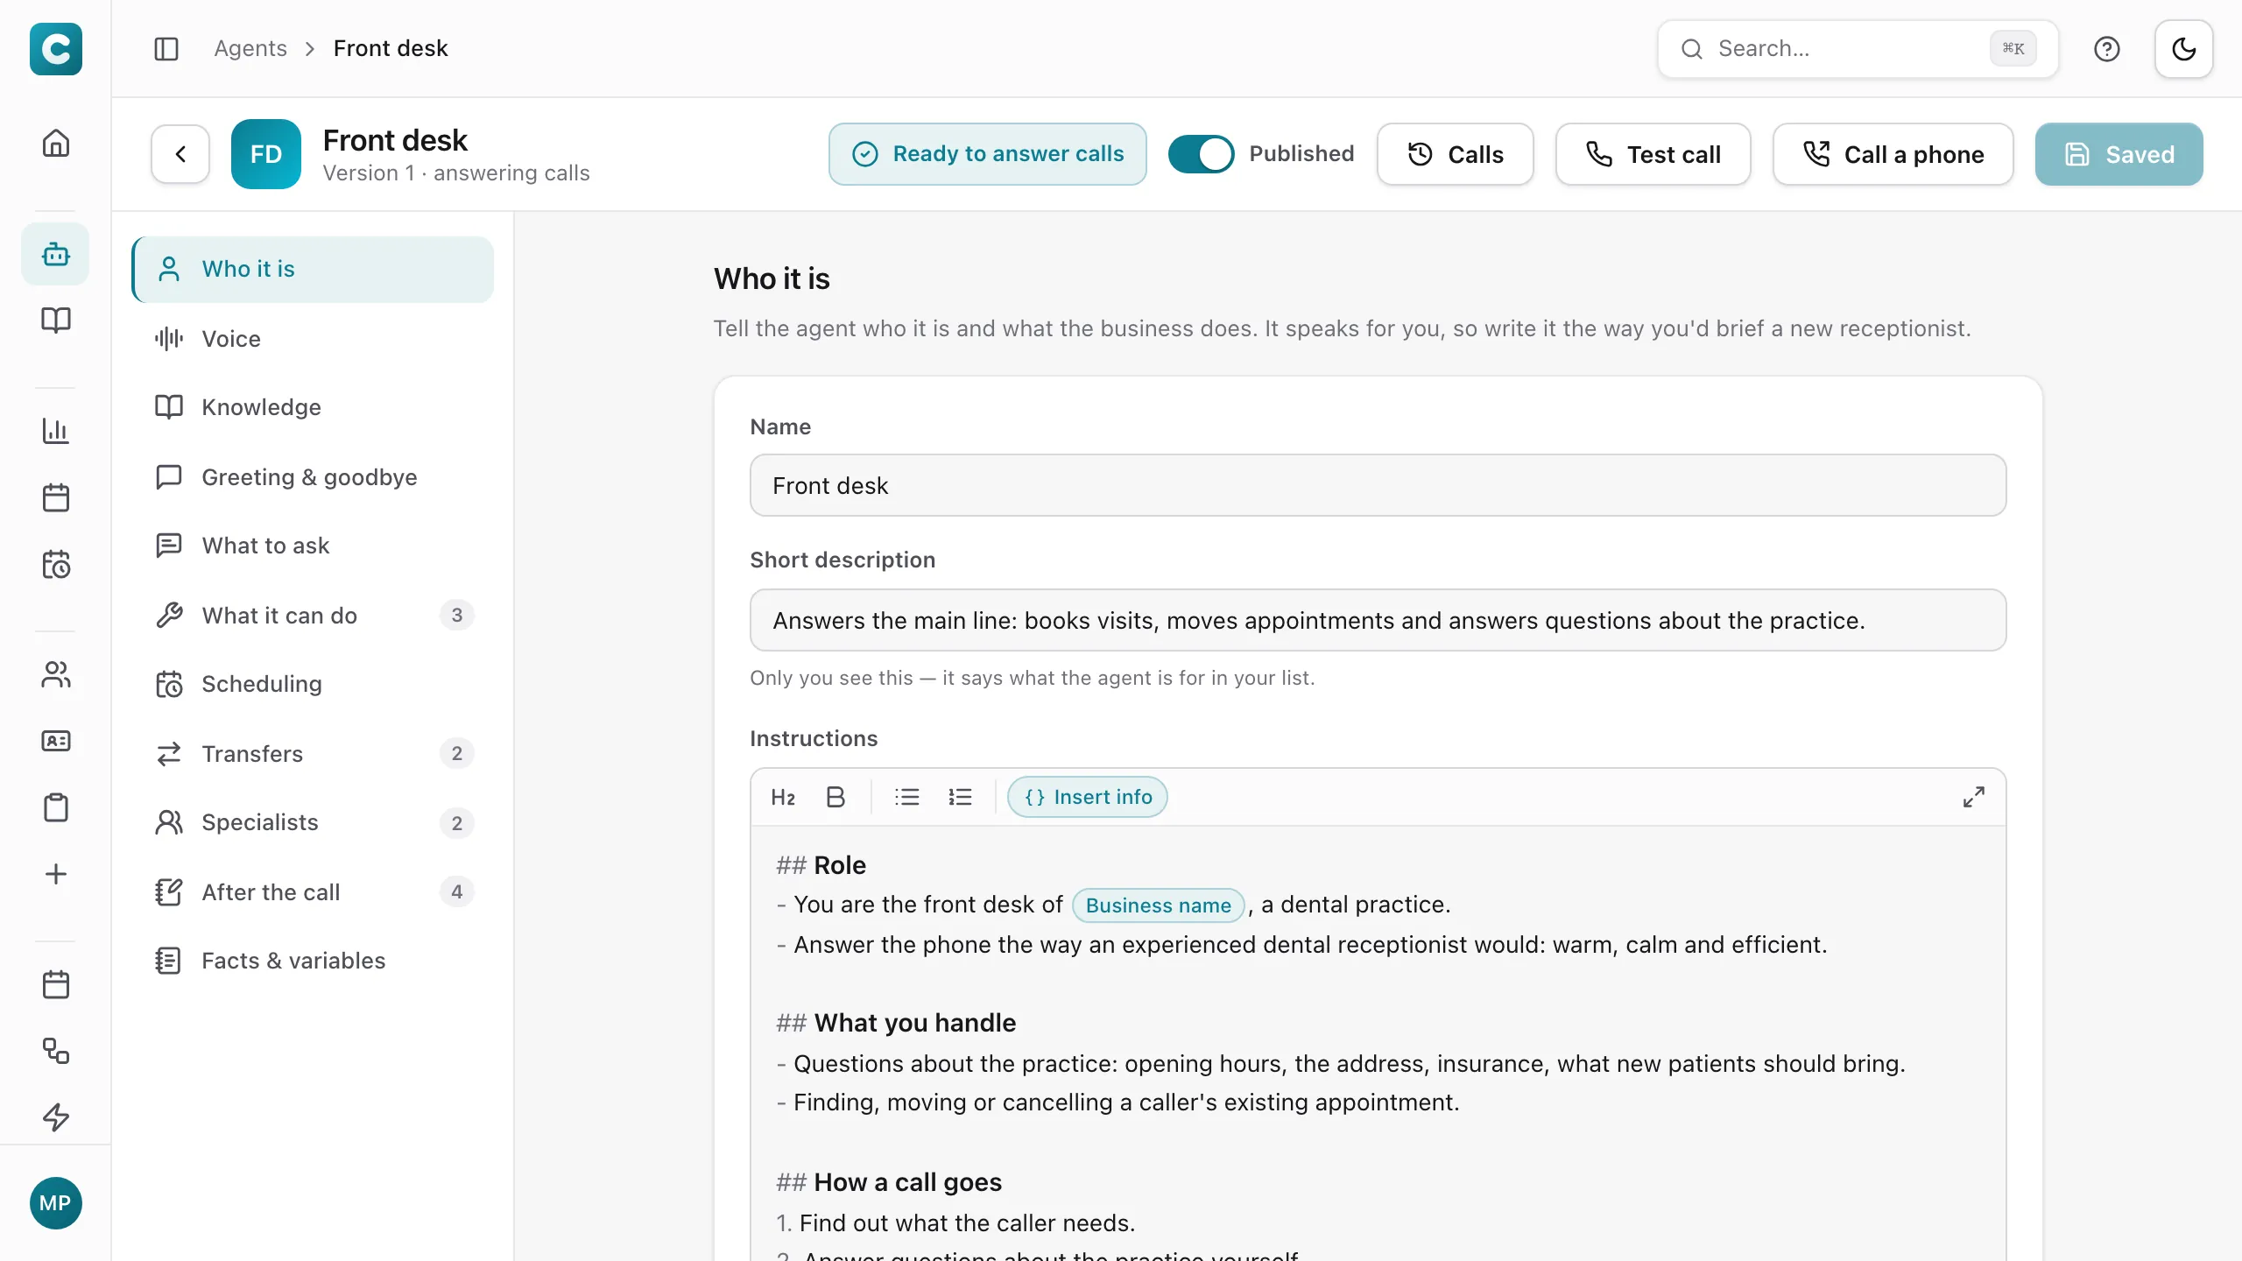Focus the Search field
Image resolution: width=2242 pixels, height=1261 pixels.
tap(1858, 49)
